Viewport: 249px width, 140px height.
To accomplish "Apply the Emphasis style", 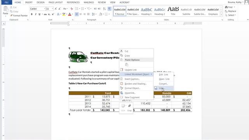I will pos(213,11).
